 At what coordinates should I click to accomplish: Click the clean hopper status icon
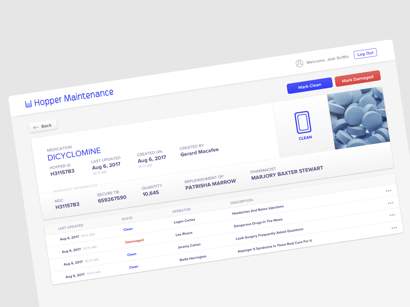click(x=303, y=122)
